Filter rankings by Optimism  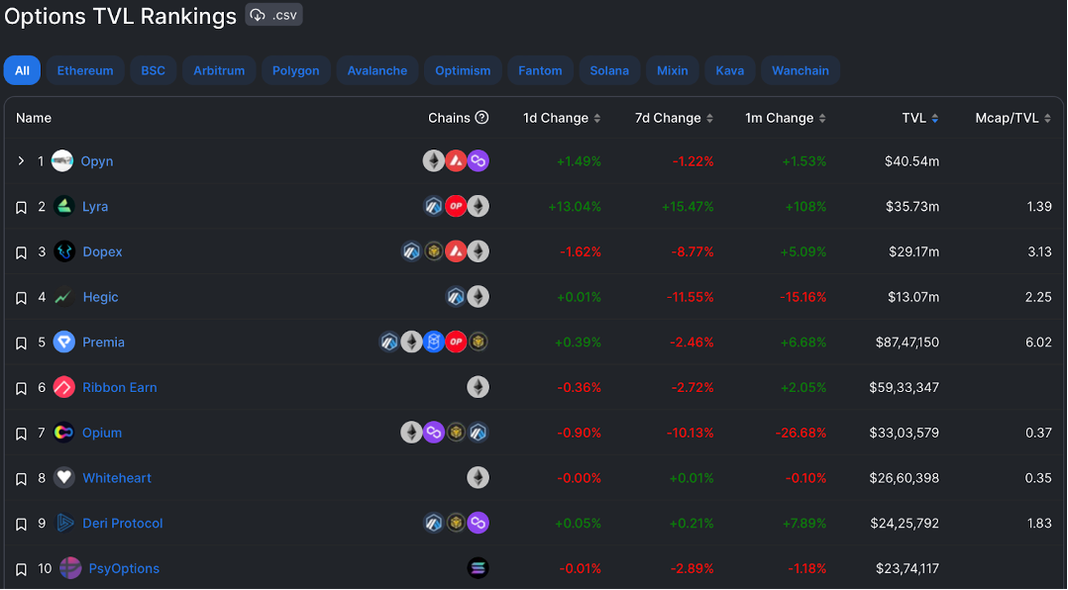pos(463,70)
